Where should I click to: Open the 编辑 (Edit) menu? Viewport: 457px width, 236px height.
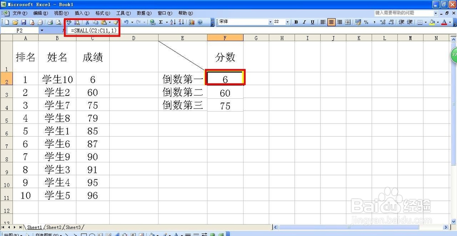[41, 13]
